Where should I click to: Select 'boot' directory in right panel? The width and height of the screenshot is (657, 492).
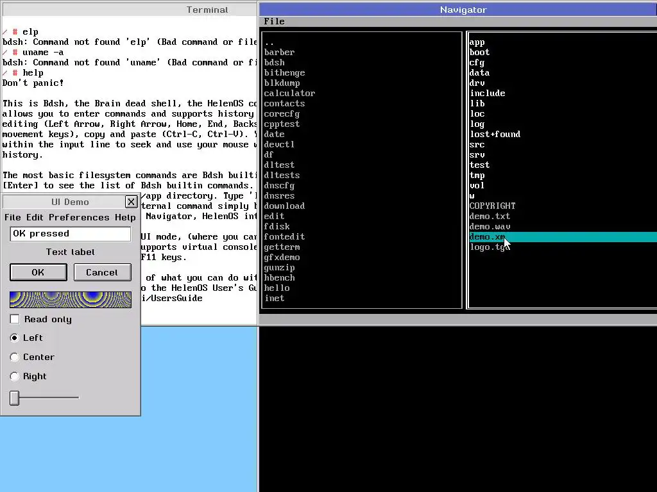[x=563, y=53]
